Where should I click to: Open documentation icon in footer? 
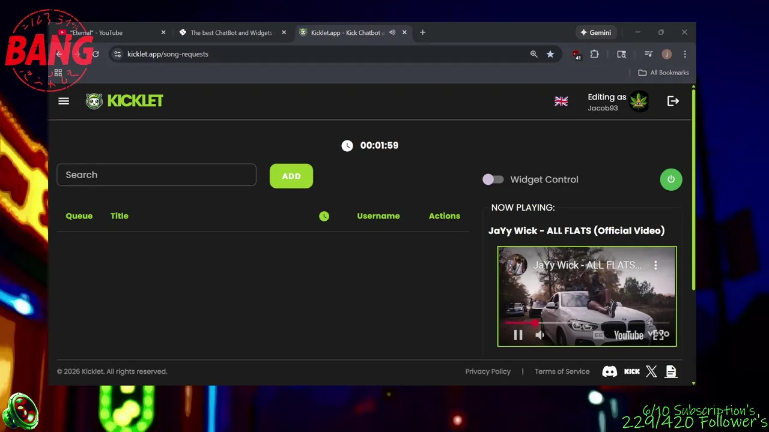671,371
